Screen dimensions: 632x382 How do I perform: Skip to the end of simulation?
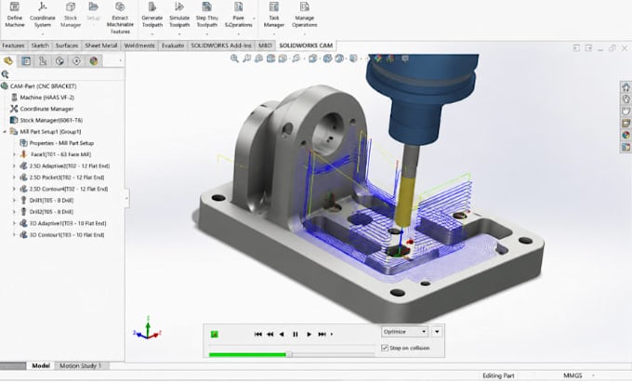[x=322, y=334]
